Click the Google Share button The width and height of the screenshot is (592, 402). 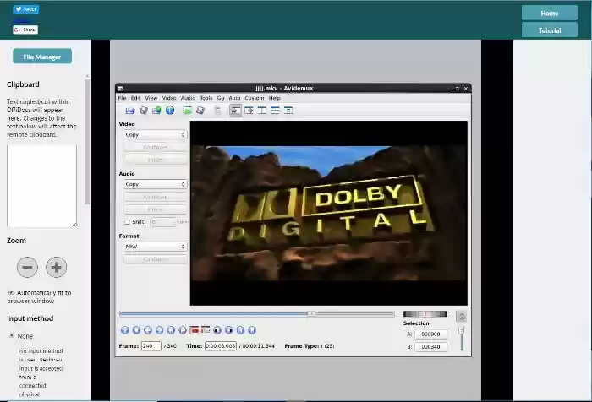click(x=25, y=30)
